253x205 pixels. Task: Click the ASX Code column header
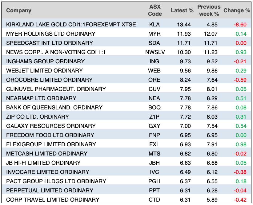155,10
